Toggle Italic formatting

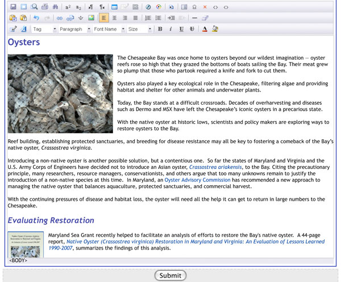[x=170, y=29]
